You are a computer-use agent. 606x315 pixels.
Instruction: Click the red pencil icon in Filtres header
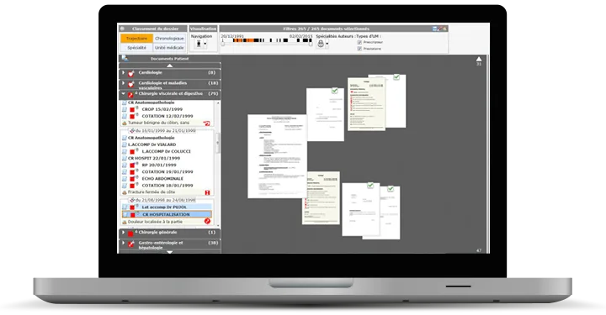tap(440, 29)
